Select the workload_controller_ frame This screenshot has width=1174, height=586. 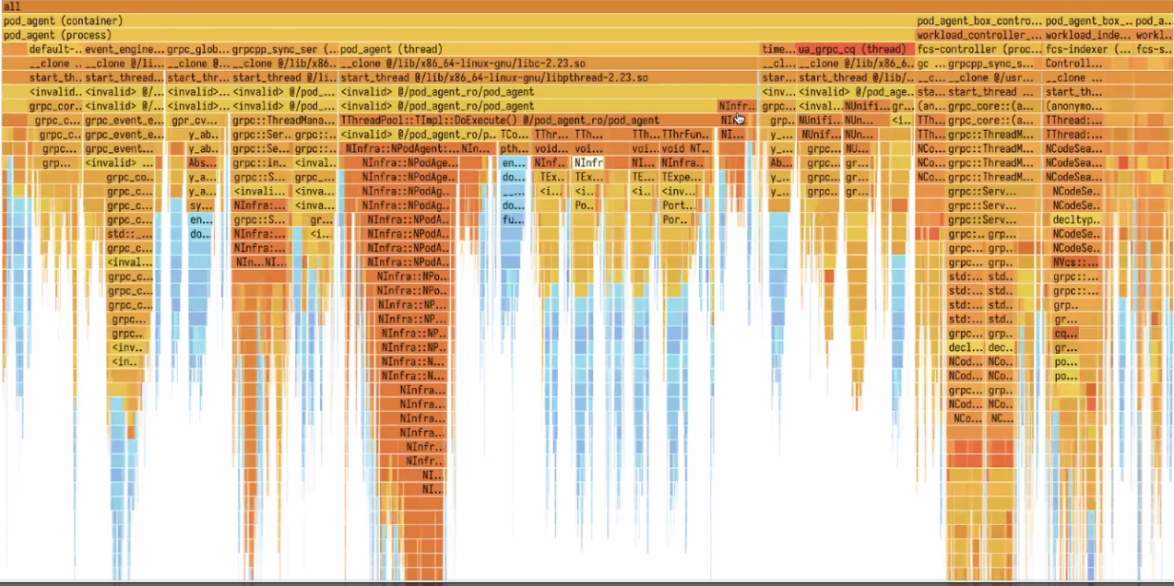click(979, 35)
